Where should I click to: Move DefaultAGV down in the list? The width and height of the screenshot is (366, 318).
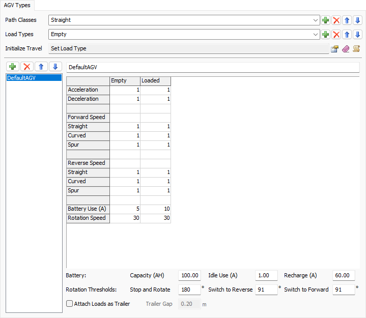coord(55,67)
